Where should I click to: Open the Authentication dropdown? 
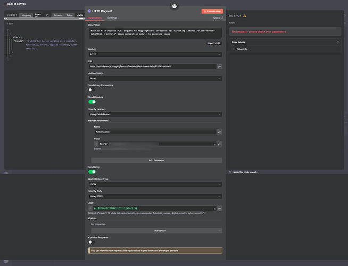(155, 78)
